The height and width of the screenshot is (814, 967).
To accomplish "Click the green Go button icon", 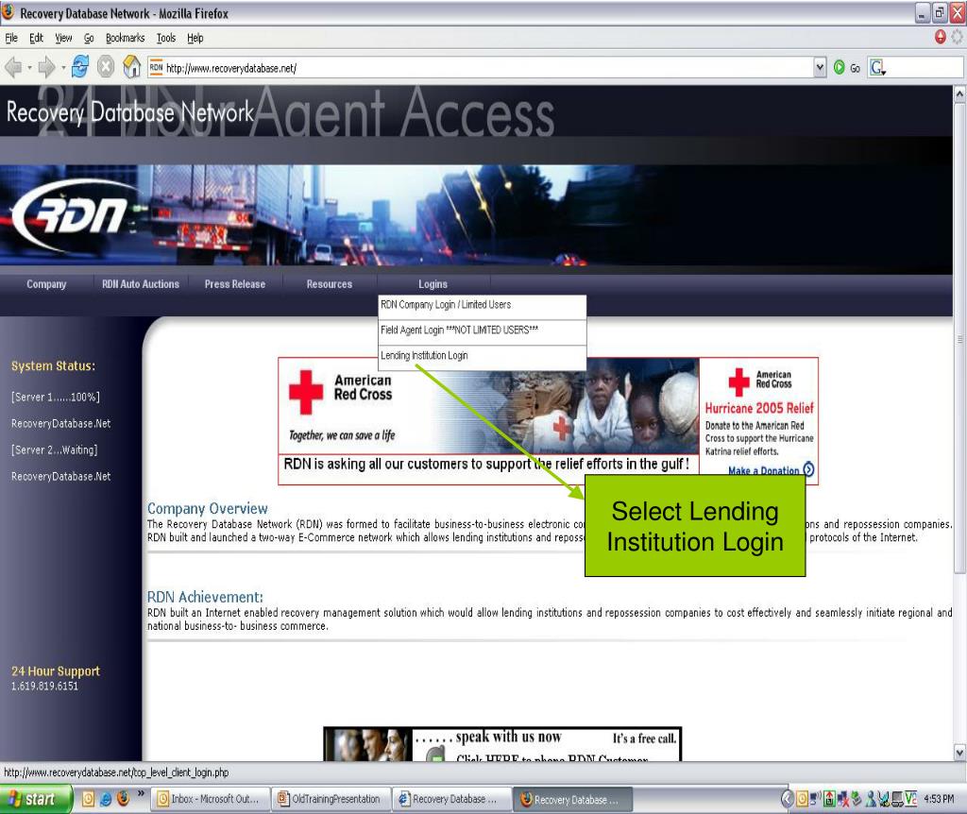I will click(x=839, y=67).
